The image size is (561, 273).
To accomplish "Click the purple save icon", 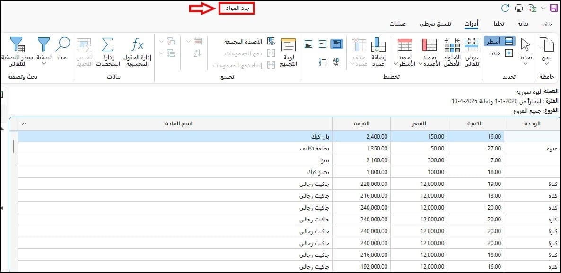I will [553, 8].
